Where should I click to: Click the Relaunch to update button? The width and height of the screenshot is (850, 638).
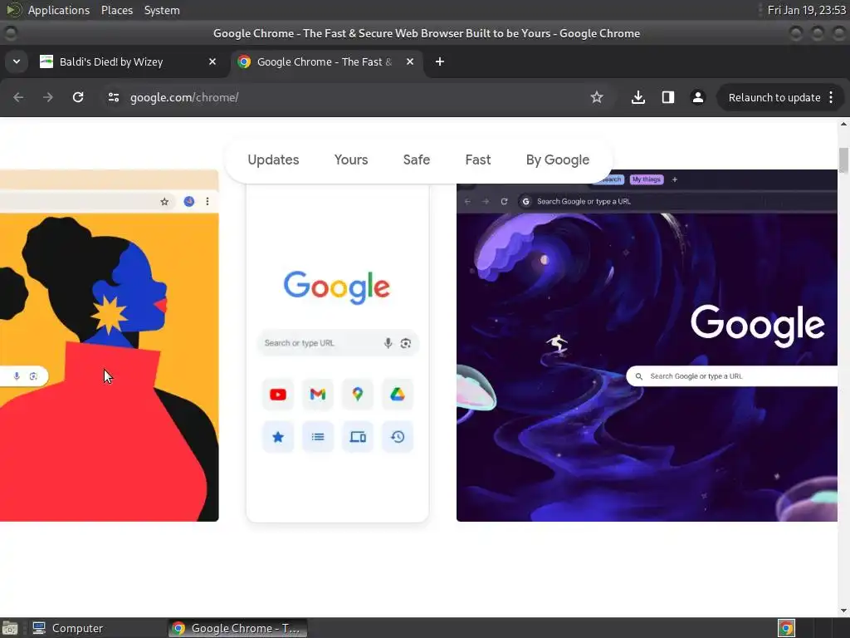[x=774, y=98]
